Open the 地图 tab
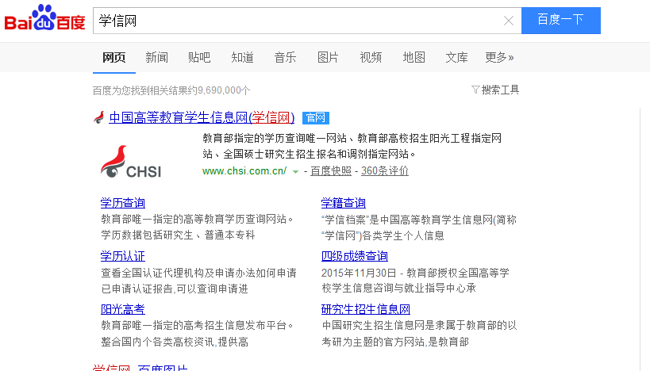This screenshot has height=371, width=650. 414,58
